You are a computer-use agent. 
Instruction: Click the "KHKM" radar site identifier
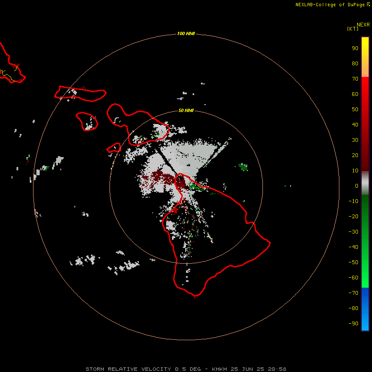(x=219, y=369)
